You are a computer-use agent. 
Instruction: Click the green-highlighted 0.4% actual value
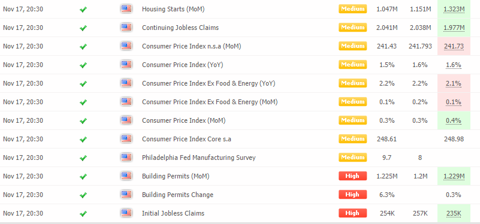pyautogui.click(x=454, y=120)
